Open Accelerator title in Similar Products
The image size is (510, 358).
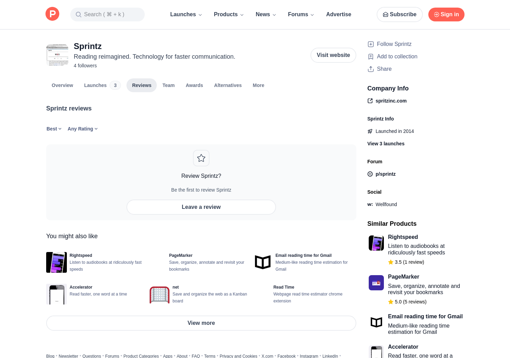pyautogui.click(x=403, y=347)
